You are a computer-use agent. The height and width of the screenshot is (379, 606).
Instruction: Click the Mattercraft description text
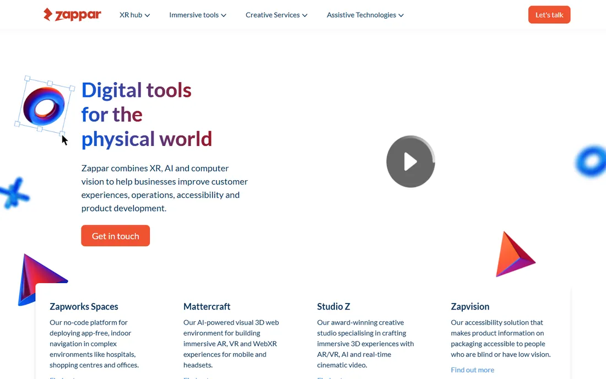click(x=231, y=343)
